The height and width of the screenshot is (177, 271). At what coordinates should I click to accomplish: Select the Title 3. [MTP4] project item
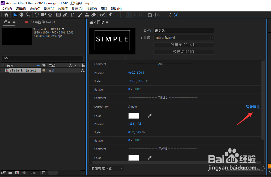[23, 70]
